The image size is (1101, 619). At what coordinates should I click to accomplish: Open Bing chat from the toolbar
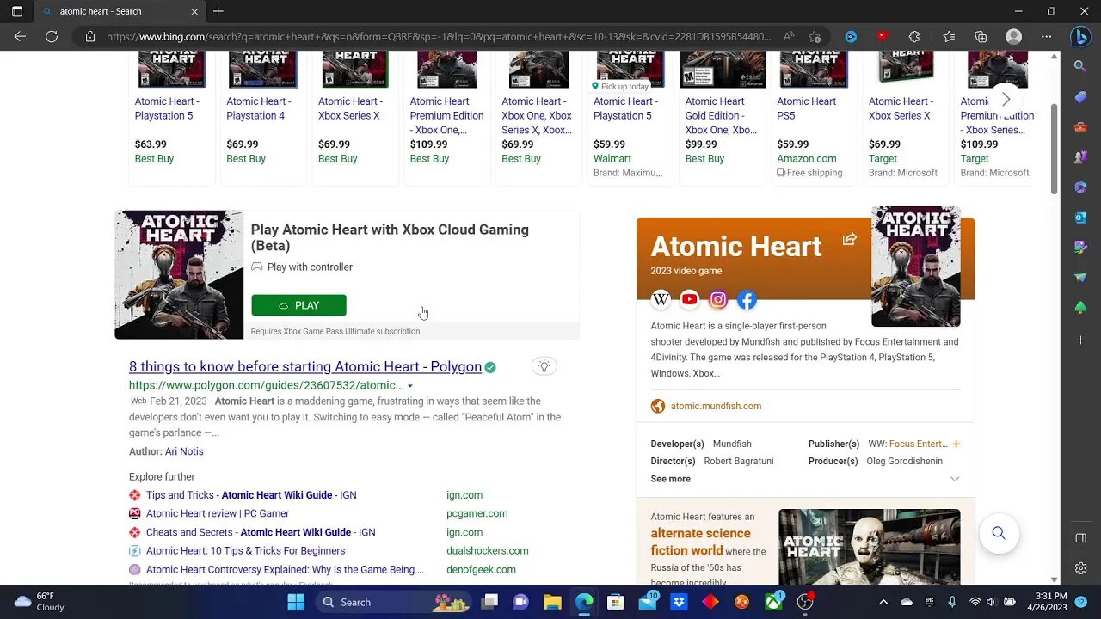1080,37
